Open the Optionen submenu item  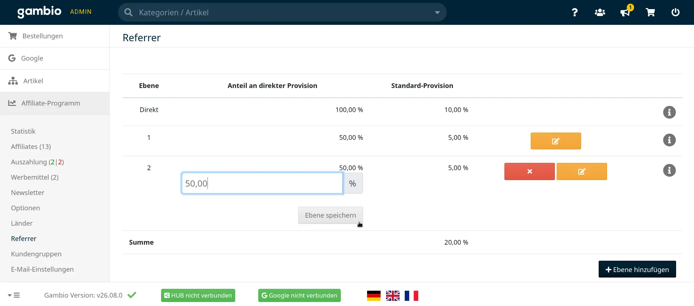coord(26,208)
